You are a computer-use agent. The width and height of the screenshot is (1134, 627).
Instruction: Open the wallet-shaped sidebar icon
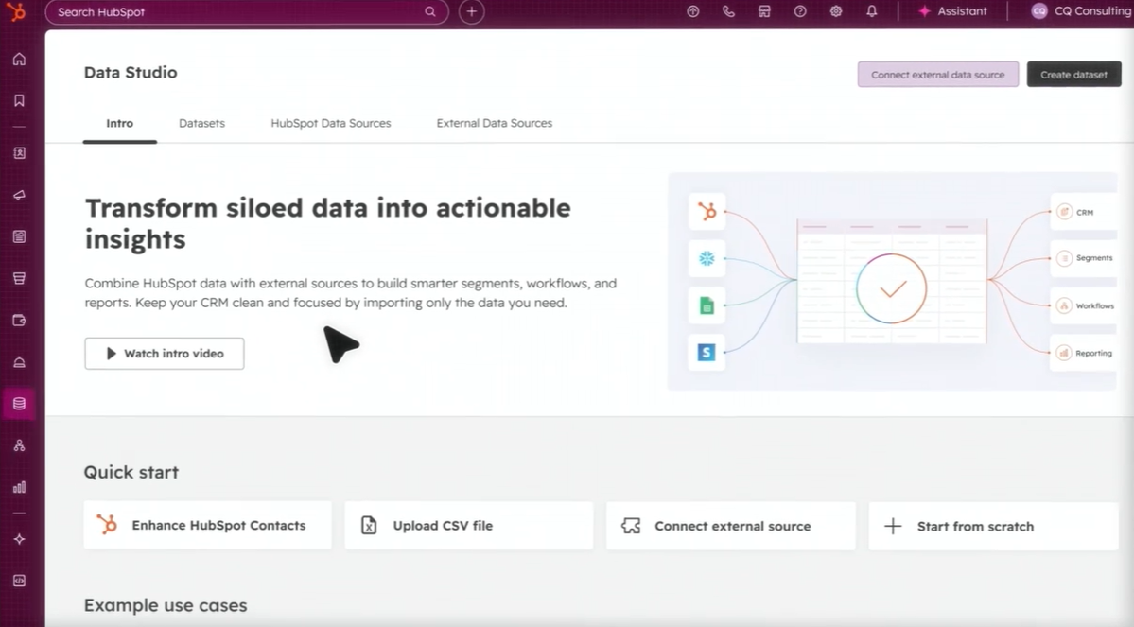pos(20,321)
